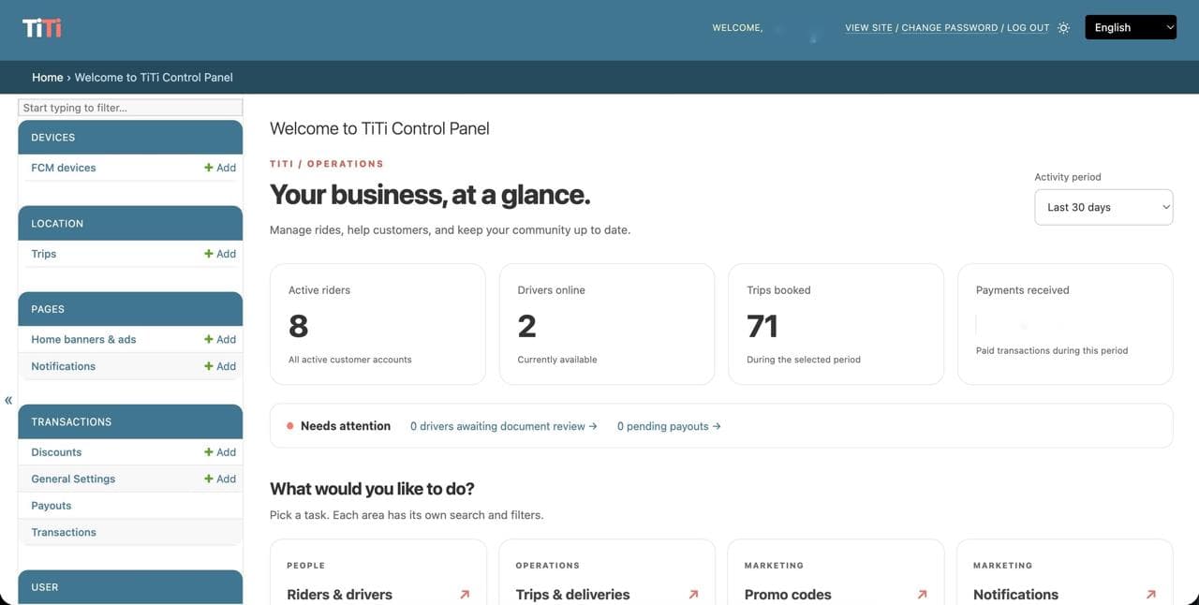This screenshot has height=605, width=1199.
Task: Open the Trips & deliveries arrow icon
Action: (x=693, y=595)
